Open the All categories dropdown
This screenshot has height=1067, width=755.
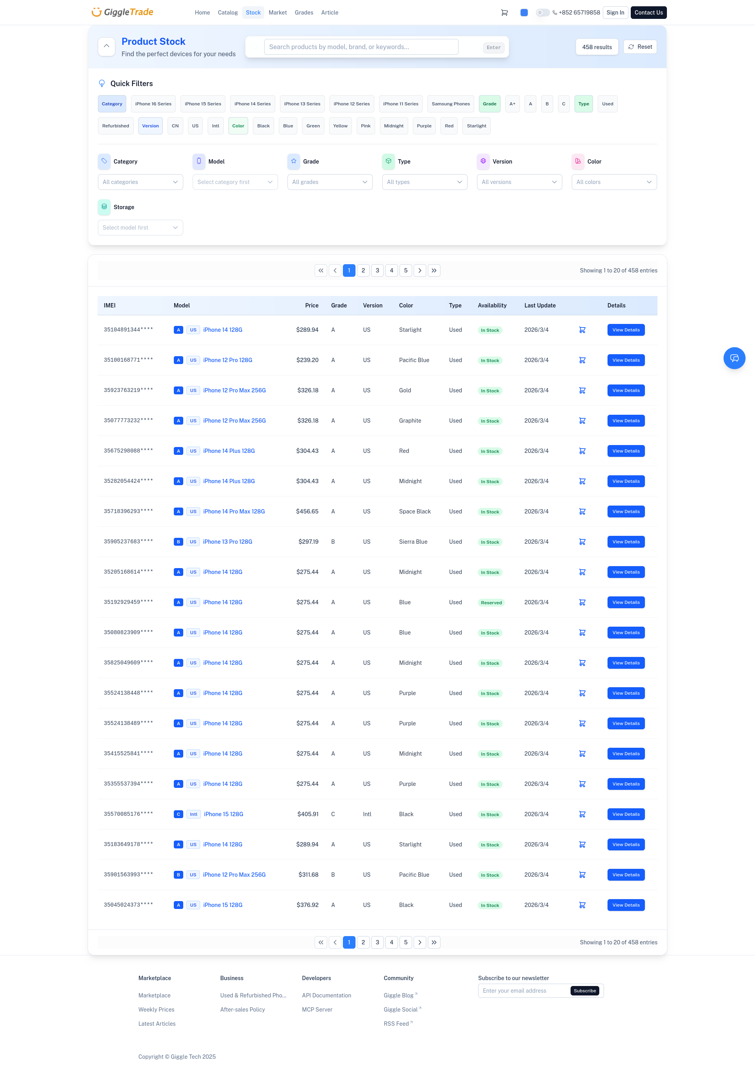[x=140, y=182]
